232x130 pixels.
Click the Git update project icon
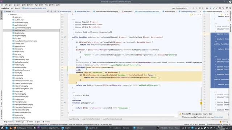(210, 8)
